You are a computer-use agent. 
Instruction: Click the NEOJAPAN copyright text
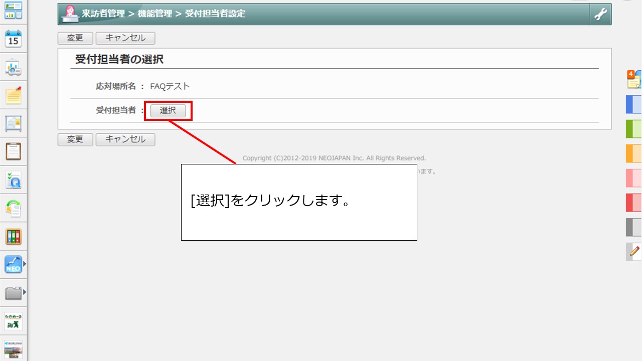(334, 158)
